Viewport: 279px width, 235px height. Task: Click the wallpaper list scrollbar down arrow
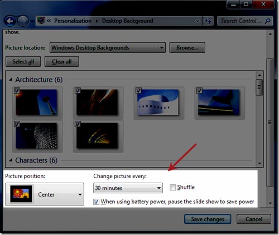point(259,164)
